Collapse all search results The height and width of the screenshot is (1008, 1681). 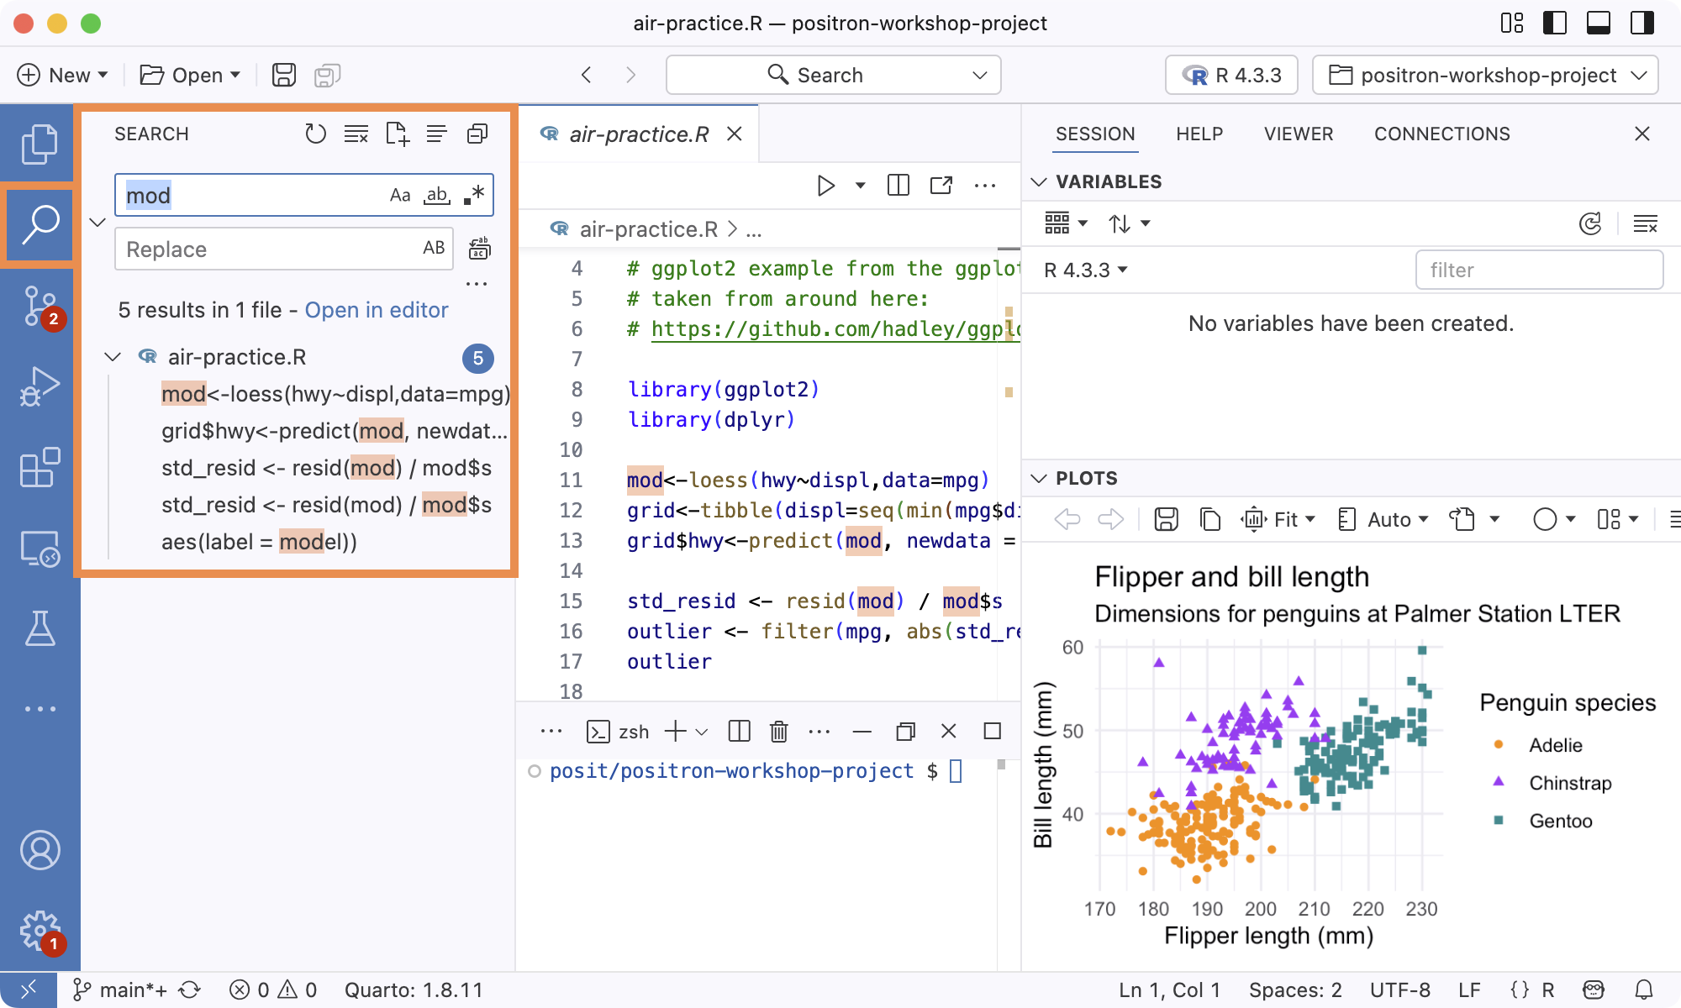477,134
